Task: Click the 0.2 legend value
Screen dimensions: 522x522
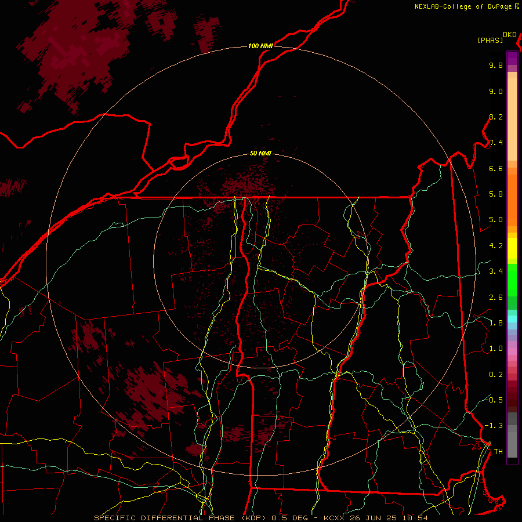Action: [x=496, y=375]
